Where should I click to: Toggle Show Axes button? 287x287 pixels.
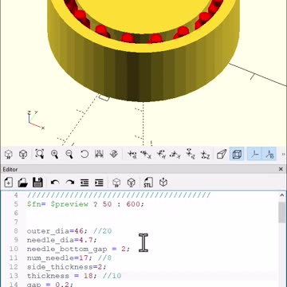(x=254, y=154)
